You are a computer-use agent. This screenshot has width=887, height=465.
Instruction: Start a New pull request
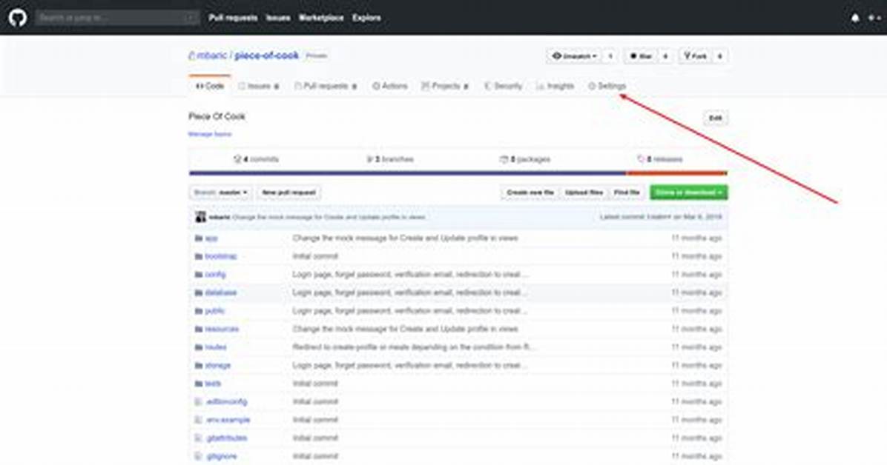click(x=288, y=193)
